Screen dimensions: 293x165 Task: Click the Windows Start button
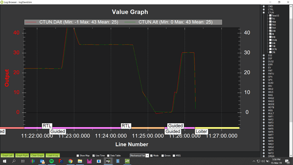[x=4, y=161]
